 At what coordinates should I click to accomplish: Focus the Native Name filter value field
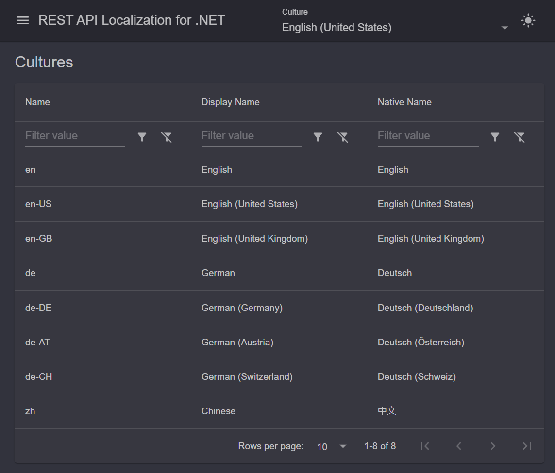(428, 136)
